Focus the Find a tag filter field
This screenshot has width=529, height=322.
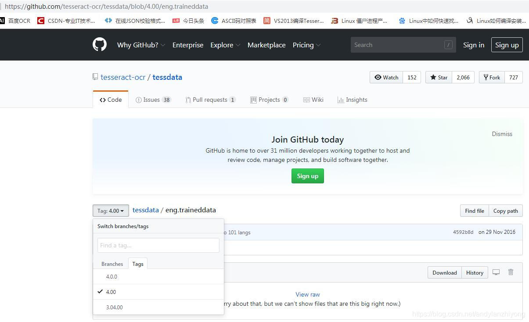pos(158,245)
